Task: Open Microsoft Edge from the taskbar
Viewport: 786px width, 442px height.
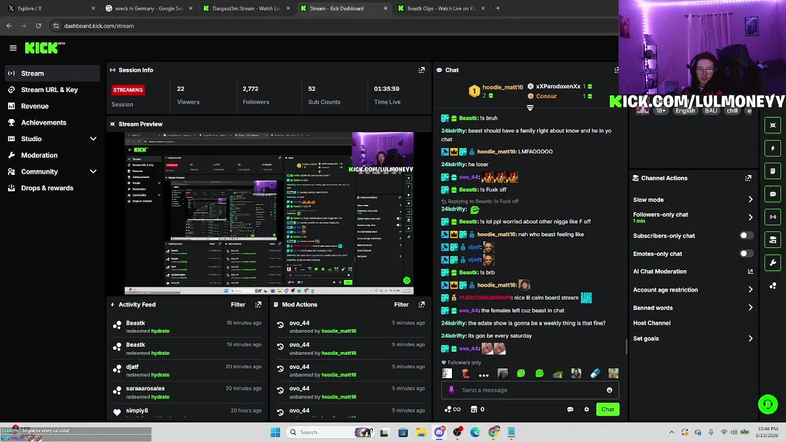Action: pos(475,432)
